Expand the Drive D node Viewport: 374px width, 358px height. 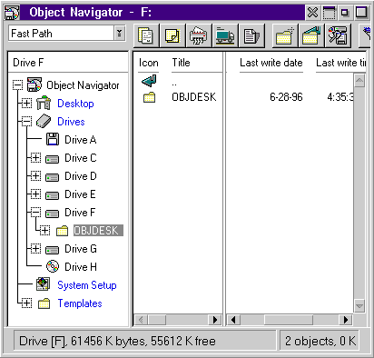tap(35, 175)
